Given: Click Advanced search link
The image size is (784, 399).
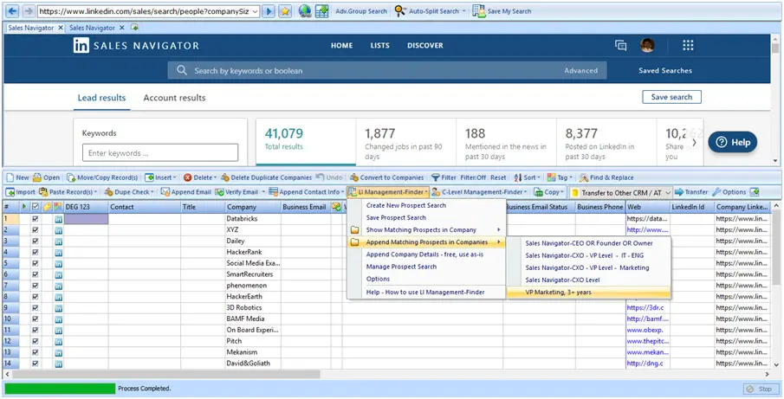Looking at the screenshot, I should click(x=580, y=71).
